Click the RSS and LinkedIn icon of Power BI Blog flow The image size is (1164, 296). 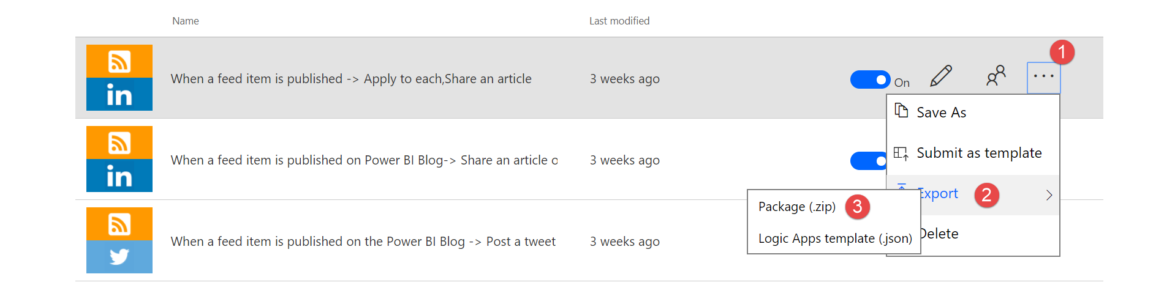[x=119, y=159]
